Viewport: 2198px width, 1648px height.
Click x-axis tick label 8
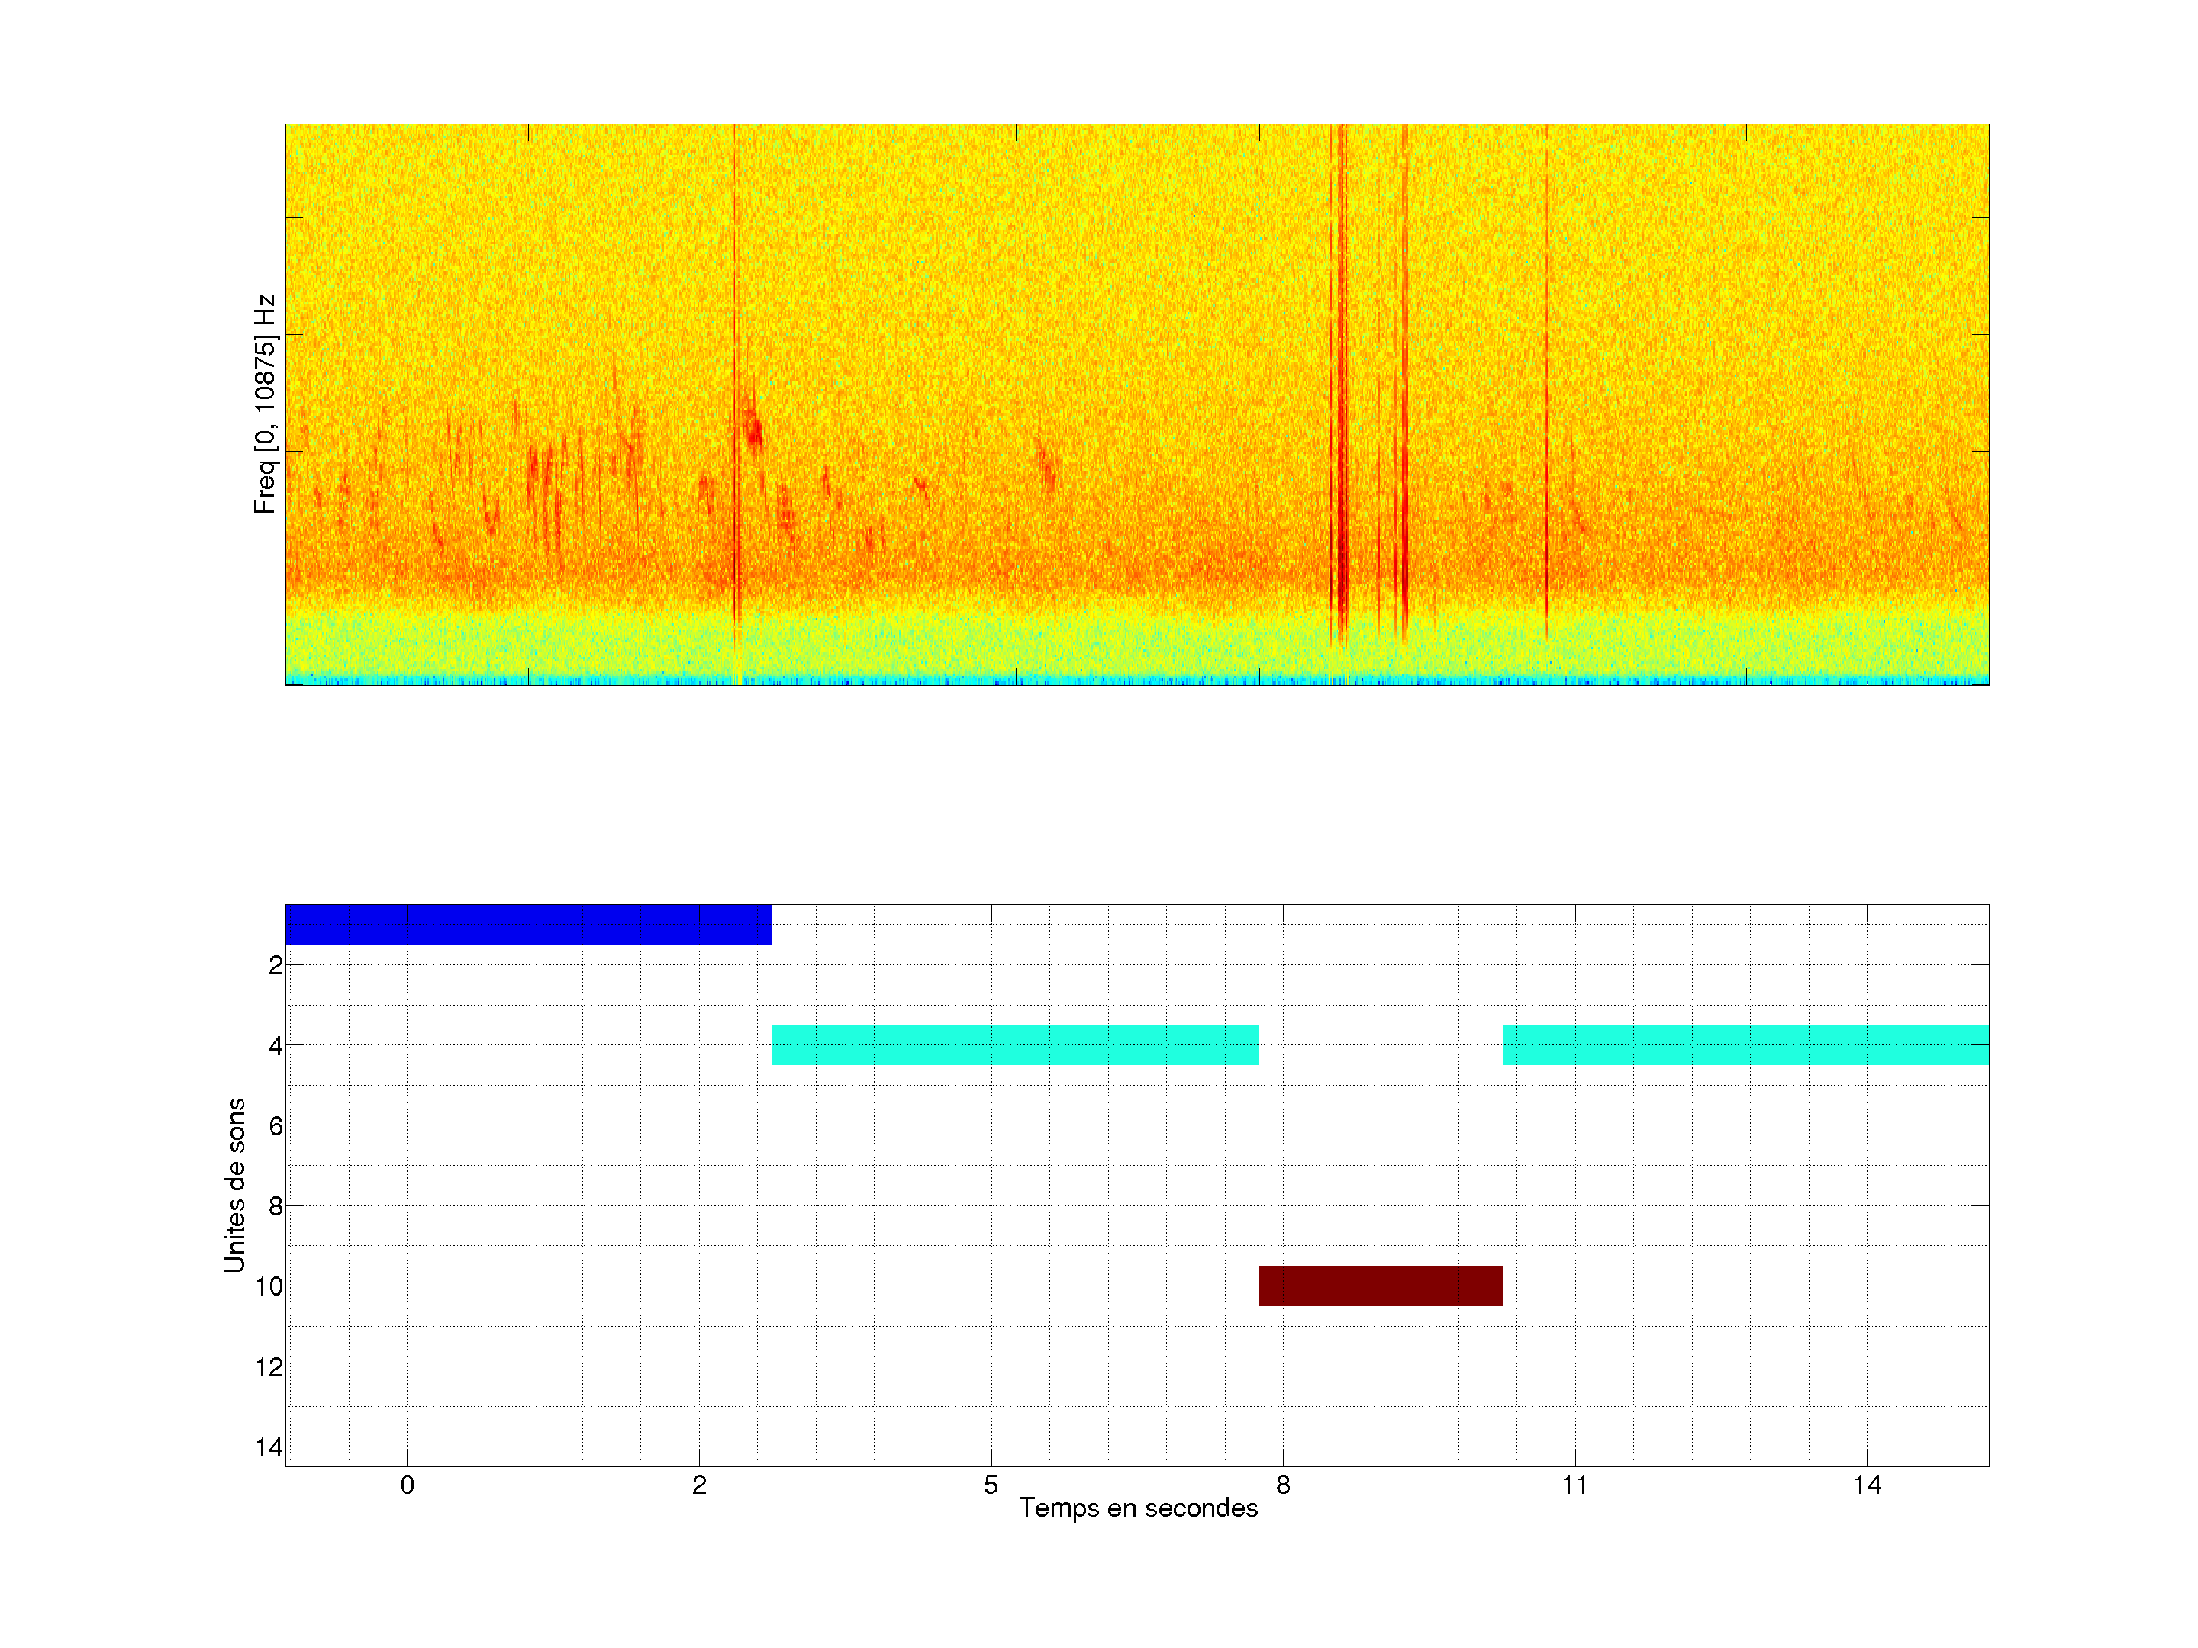pyautogui.click(x=1283, y=1485)
